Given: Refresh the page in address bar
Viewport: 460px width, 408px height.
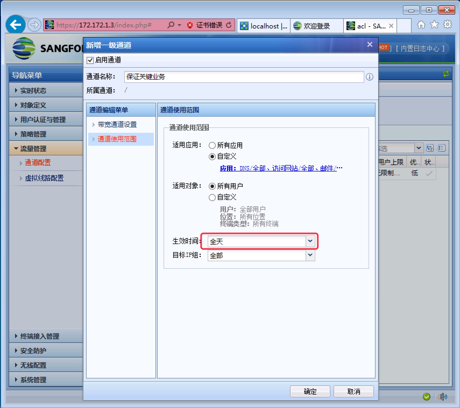Looking at the screenshot, I should click(229, 25).
